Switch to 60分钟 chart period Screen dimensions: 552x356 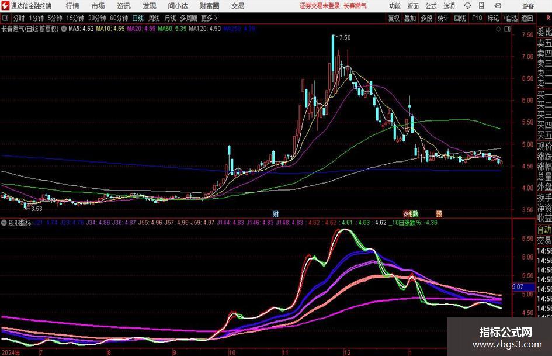[x=119, y=18]
